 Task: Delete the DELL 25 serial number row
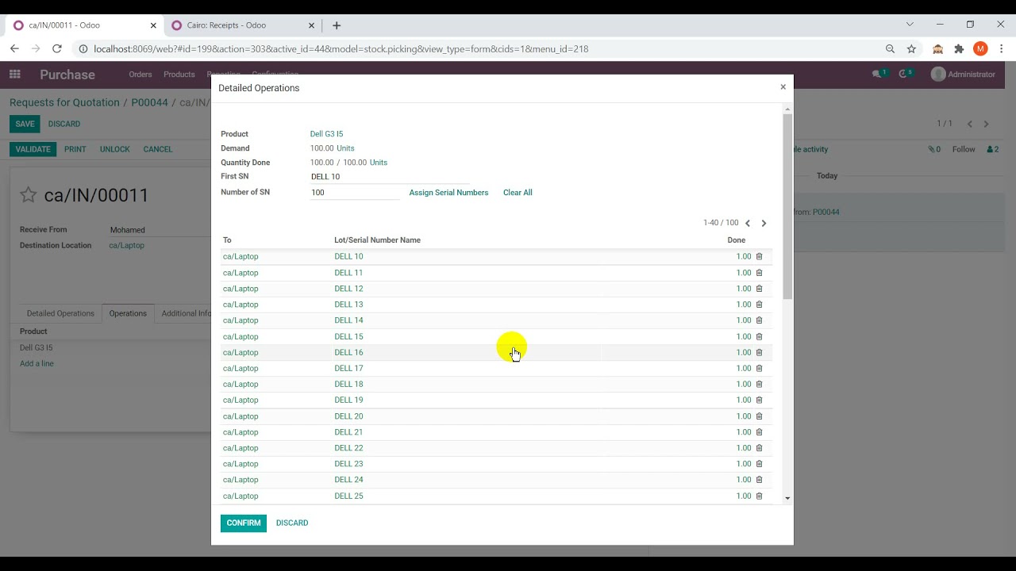[x=759, y=496]
